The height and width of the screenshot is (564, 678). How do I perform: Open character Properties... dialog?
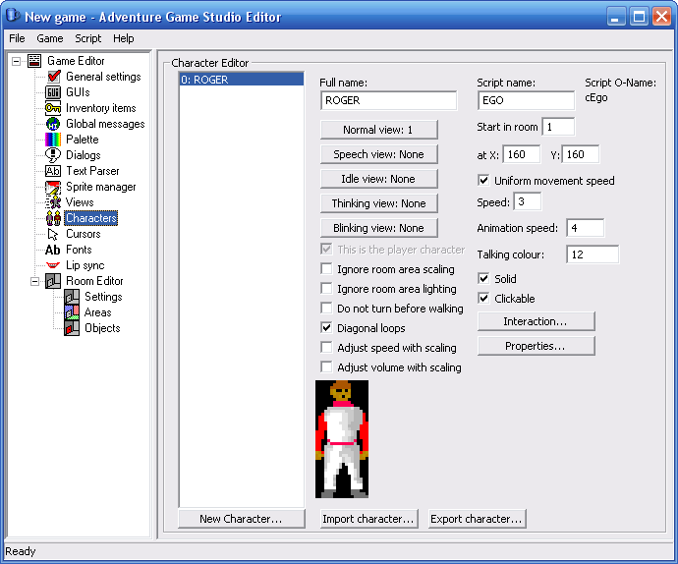pyautogui.click(x=537, y=346)
